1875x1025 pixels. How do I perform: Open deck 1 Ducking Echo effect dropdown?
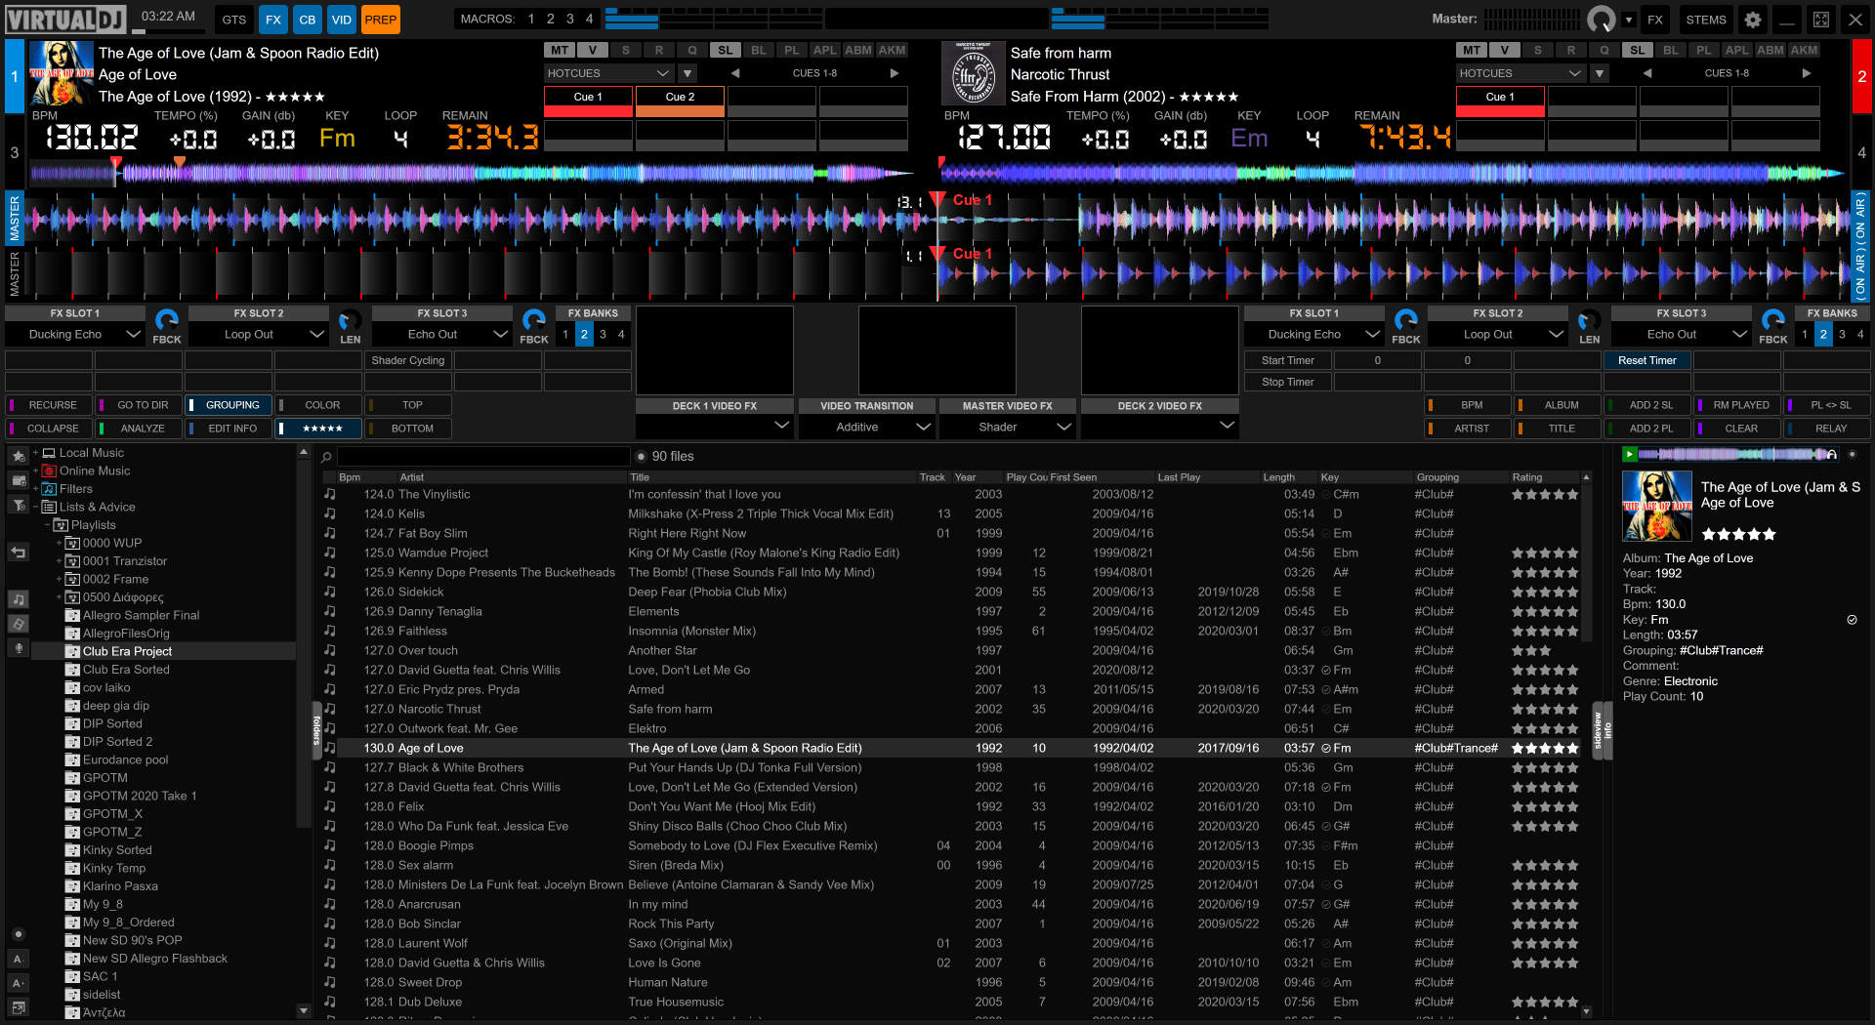coord(75,334)
